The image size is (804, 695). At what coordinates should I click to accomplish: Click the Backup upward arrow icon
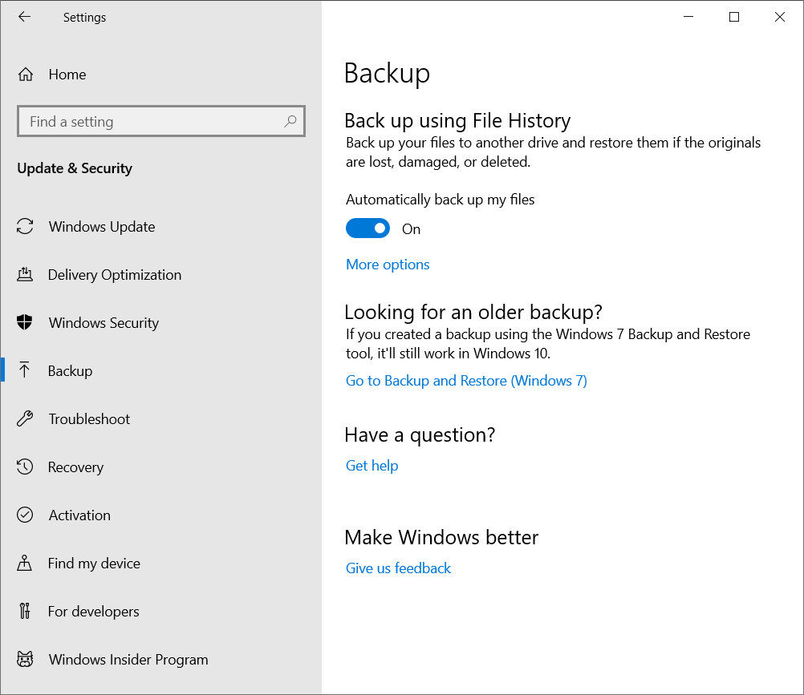coord(25,370)
